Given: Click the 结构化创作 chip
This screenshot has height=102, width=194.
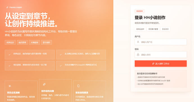Looking at the screenshot, I should [140, 29].
